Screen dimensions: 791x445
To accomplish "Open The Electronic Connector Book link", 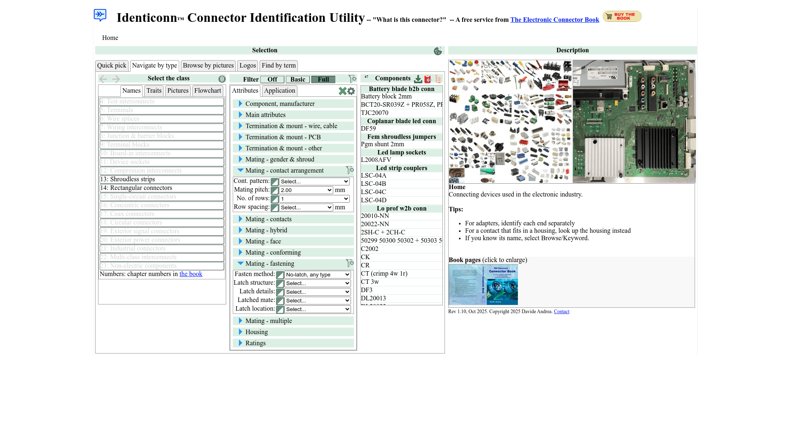I will coord(555,20).
